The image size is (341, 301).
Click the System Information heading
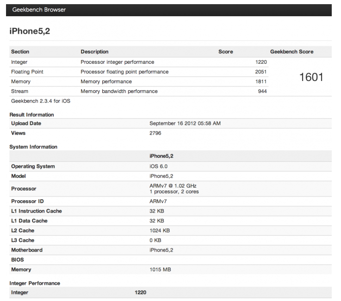click(x=33, y=147)
